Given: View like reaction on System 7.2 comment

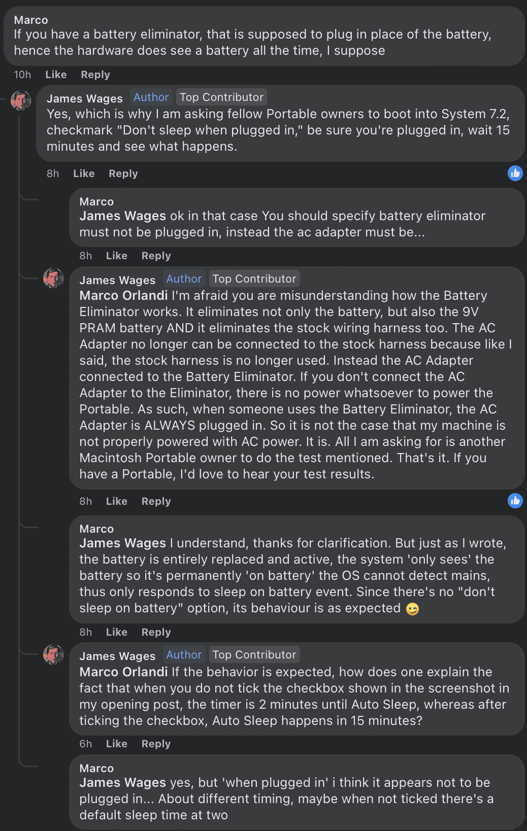Looking at the screenshot, I should (x=515, y=173).
